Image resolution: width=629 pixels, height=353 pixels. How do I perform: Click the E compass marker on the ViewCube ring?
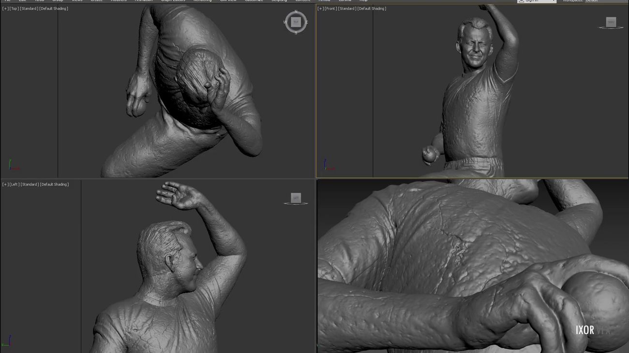(x=307, y=22)
